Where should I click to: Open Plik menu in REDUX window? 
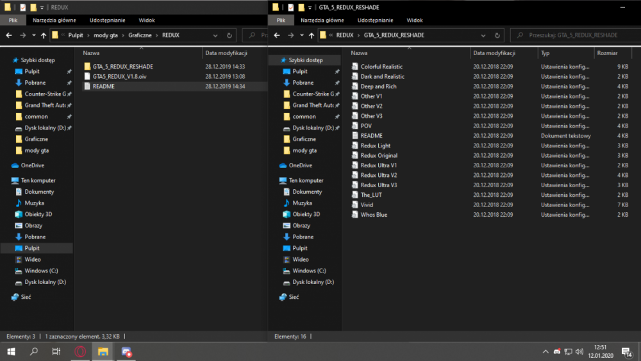tap(13, 20)
